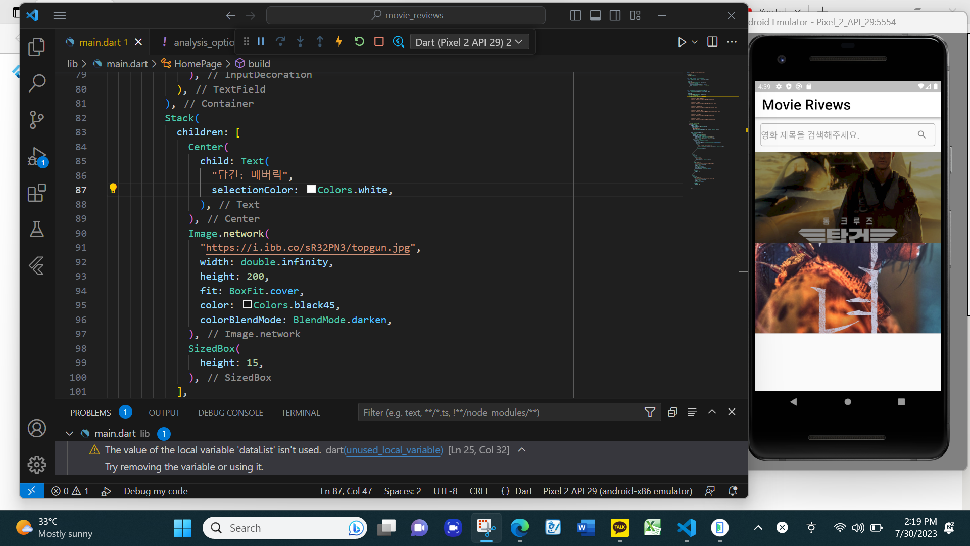Image resolution: width=970 pixels, height=546 pixels.
Task: Step out in the debug toolbar
Action: (320, 42)
